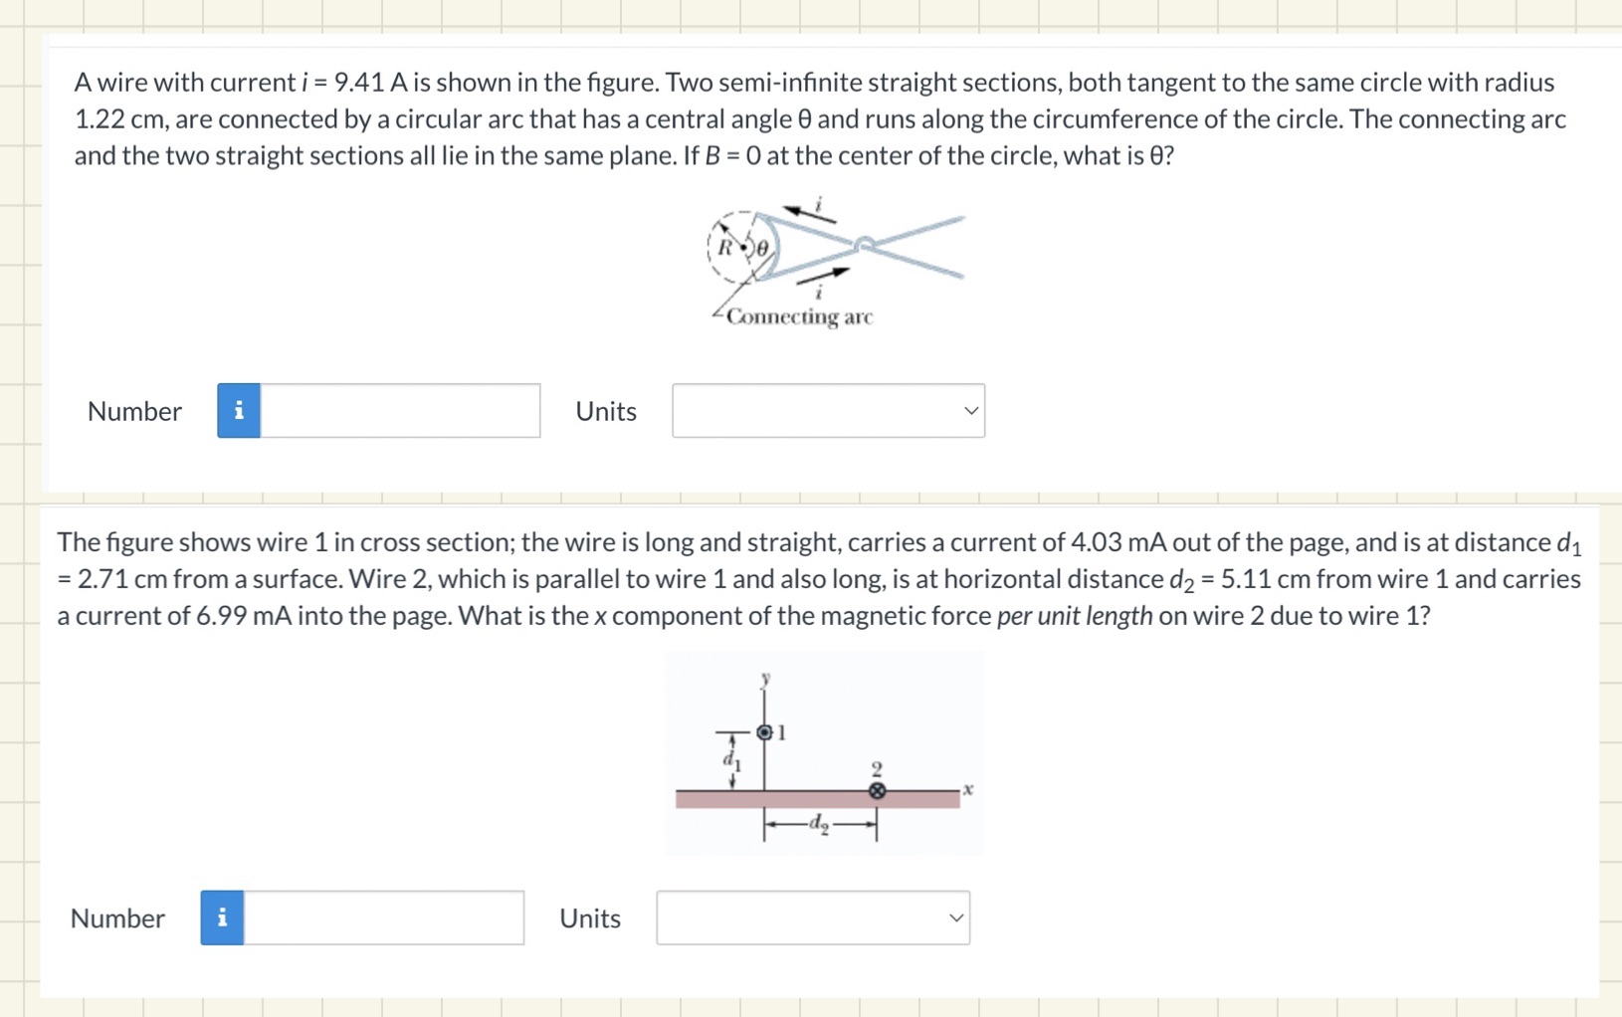Click the chevron on first Units selector
The width and height of the screenshot is (1622, 1017).
coord(970,410)
